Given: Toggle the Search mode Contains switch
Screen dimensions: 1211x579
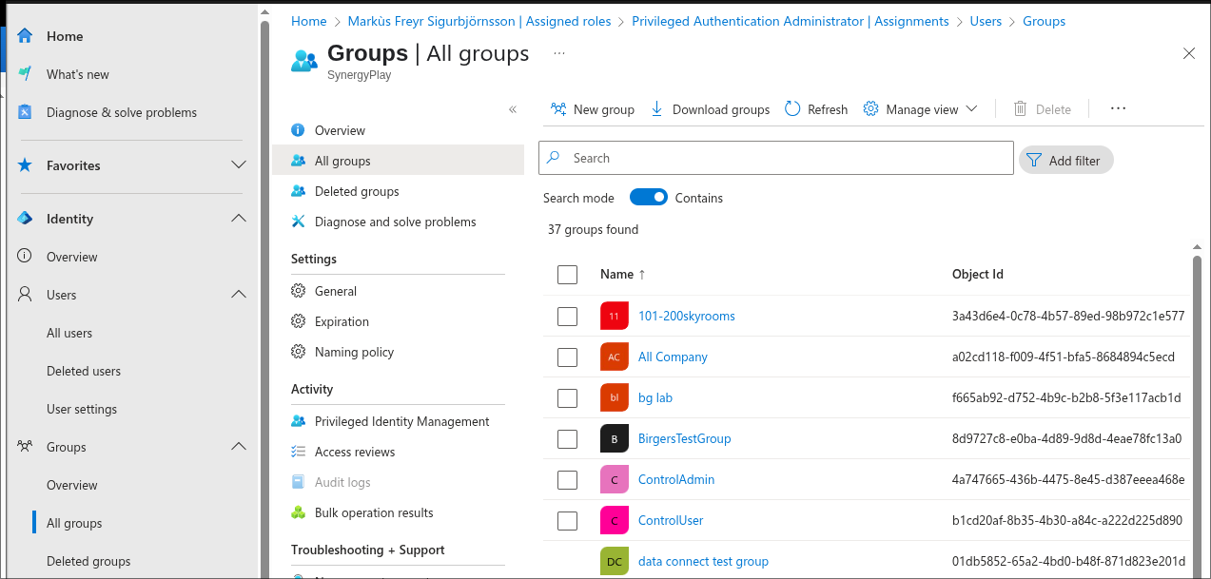Looking at the screenshot, I should tap(649, 198).
